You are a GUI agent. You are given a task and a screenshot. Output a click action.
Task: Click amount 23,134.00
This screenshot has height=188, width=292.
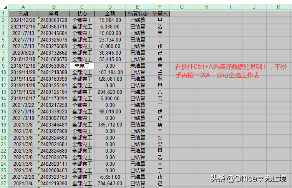coord(110,40)
